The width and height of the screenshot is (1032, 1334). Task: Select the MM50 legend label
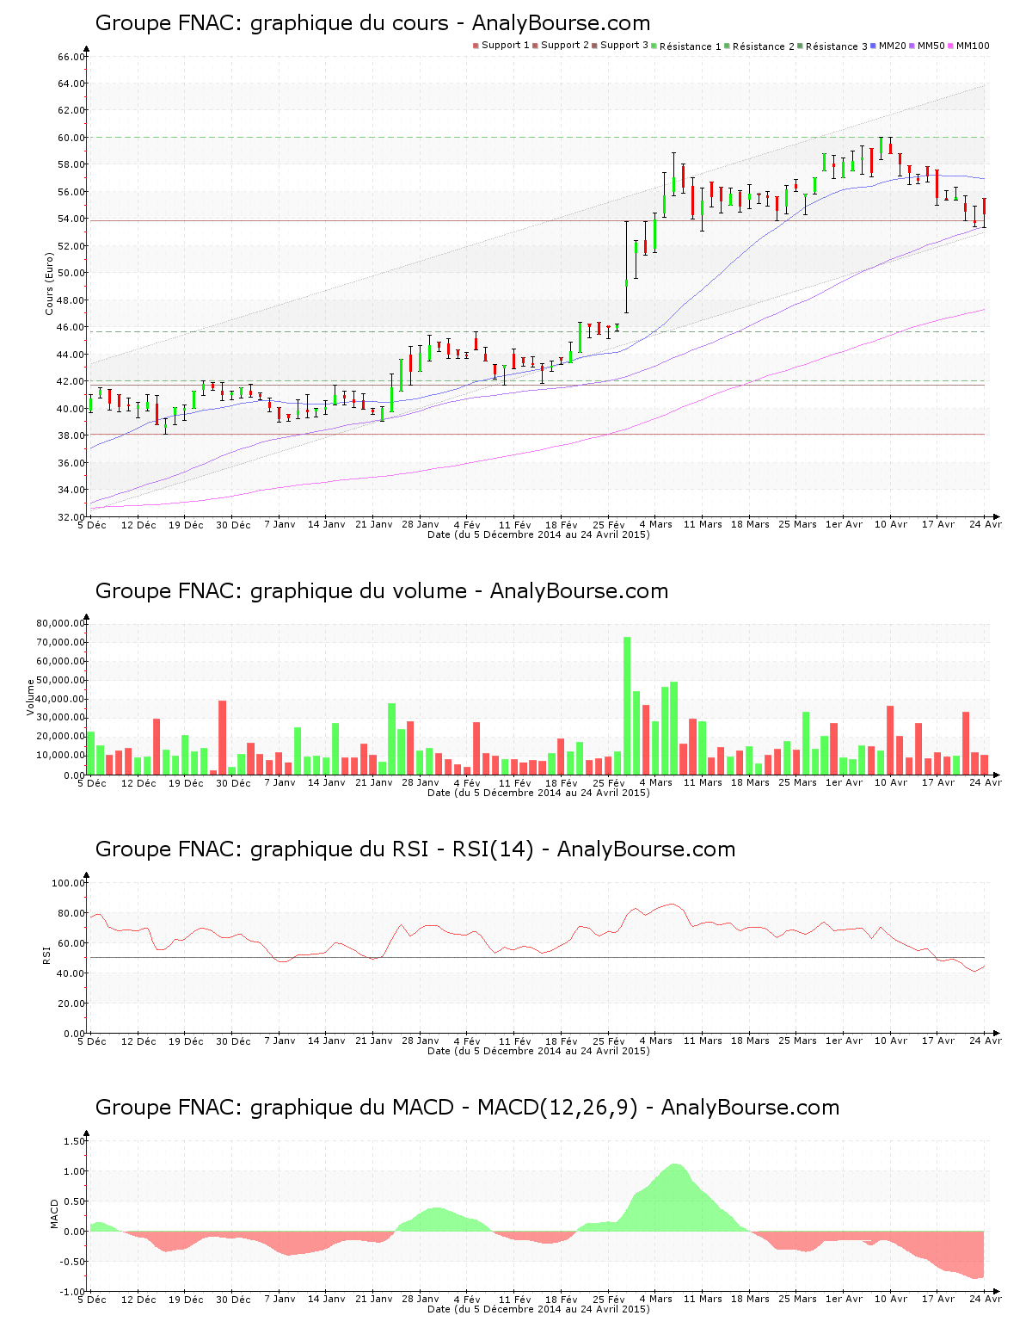(931, 46)
